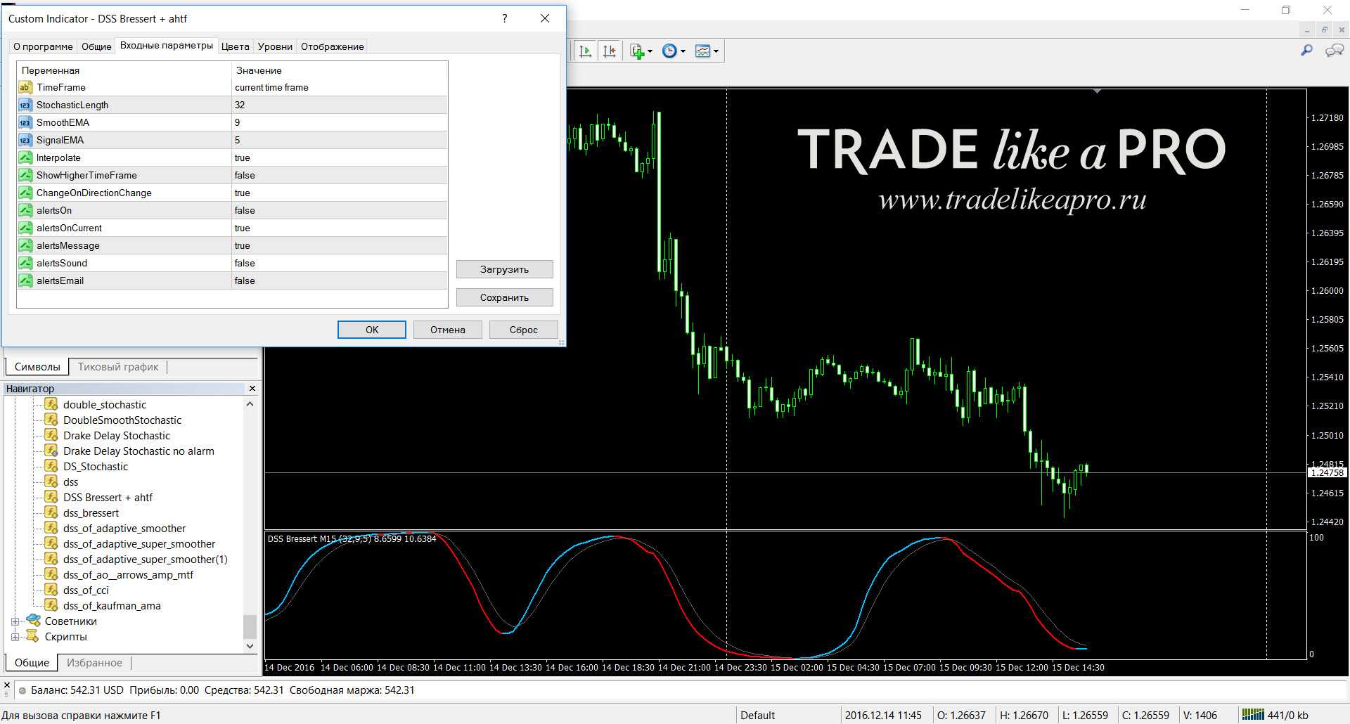Open dropdown arrow next to Periods clock
The image size is (1350, 724).
pyautogui.click(x=683, y=51)
